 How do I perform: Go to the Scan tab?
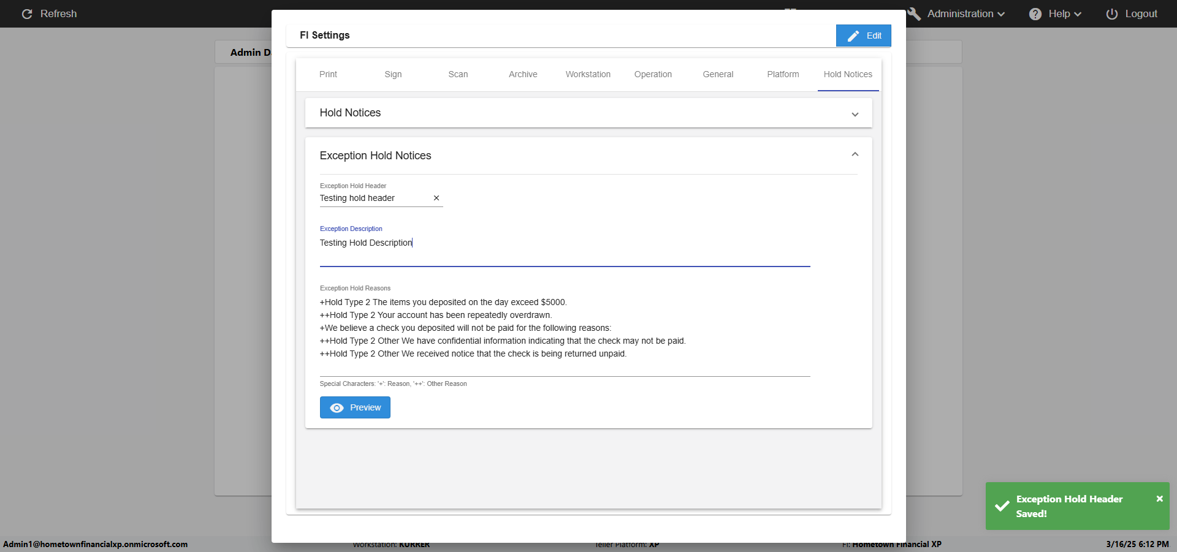pyautogui.click(x=458, y=74)
